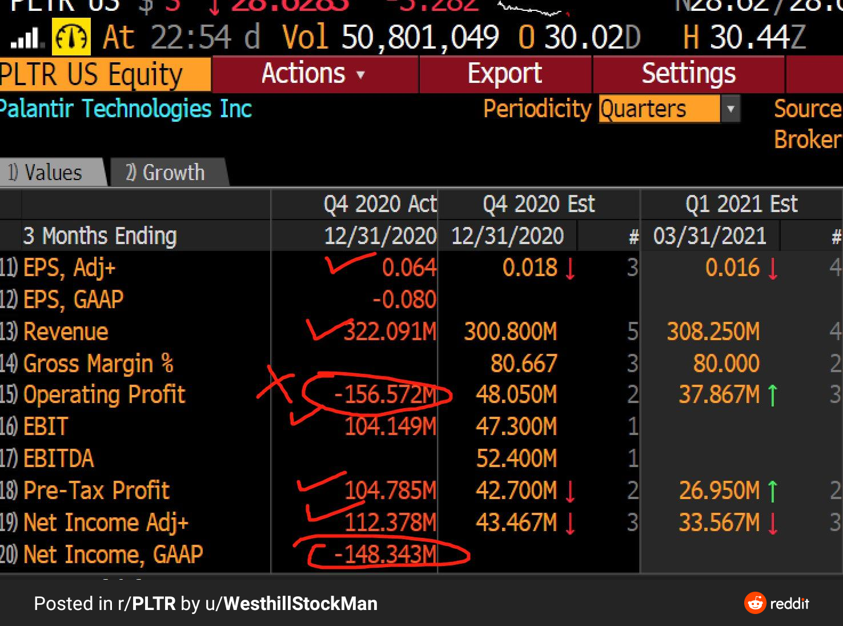Click the Palantir Technologies Inc company name
Viewport: 843px width, 626px height.
(126, 109)
